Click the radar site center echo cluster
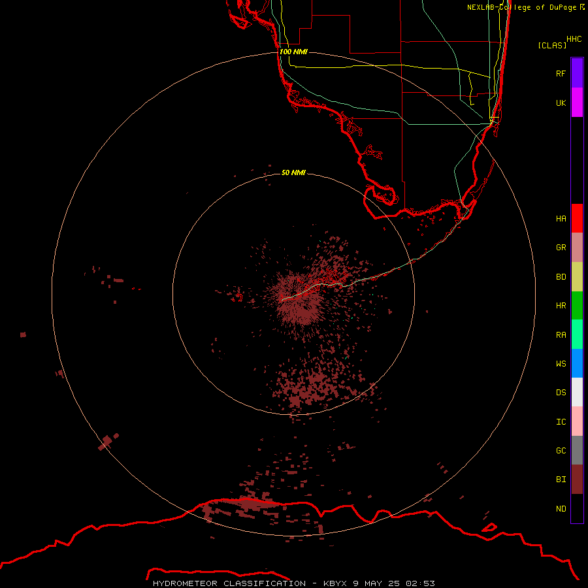Screen dimensions: 588x588 point(300,298)
